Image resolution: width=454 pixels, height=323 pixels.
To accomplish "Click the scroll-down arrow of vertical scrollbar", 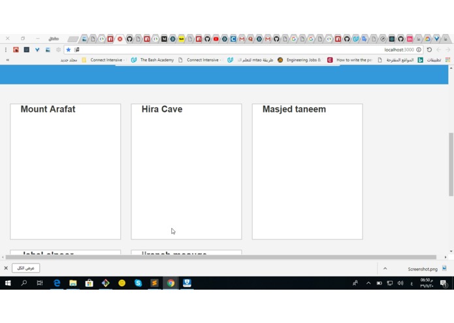I will [451, 252].
